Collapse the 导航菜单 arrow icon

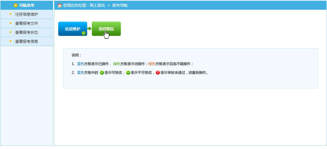[16, 5]
